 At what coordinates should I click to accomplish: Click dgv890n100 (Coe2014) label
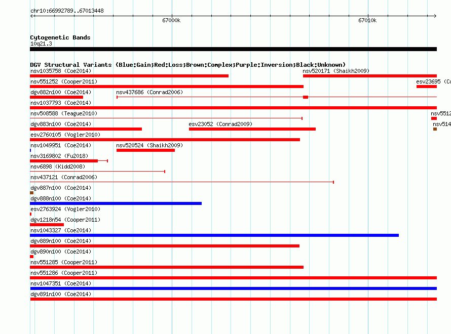(61, 252)
